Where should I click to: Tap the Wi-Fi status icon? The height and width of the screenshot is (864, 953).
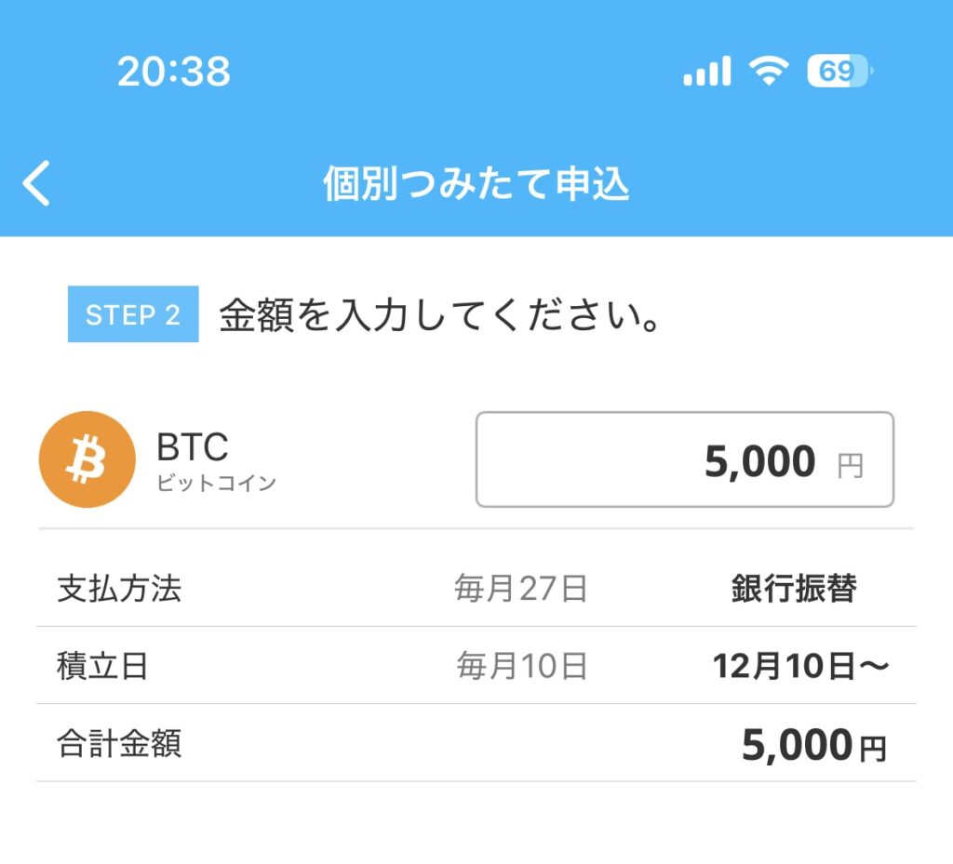(768, 72)
